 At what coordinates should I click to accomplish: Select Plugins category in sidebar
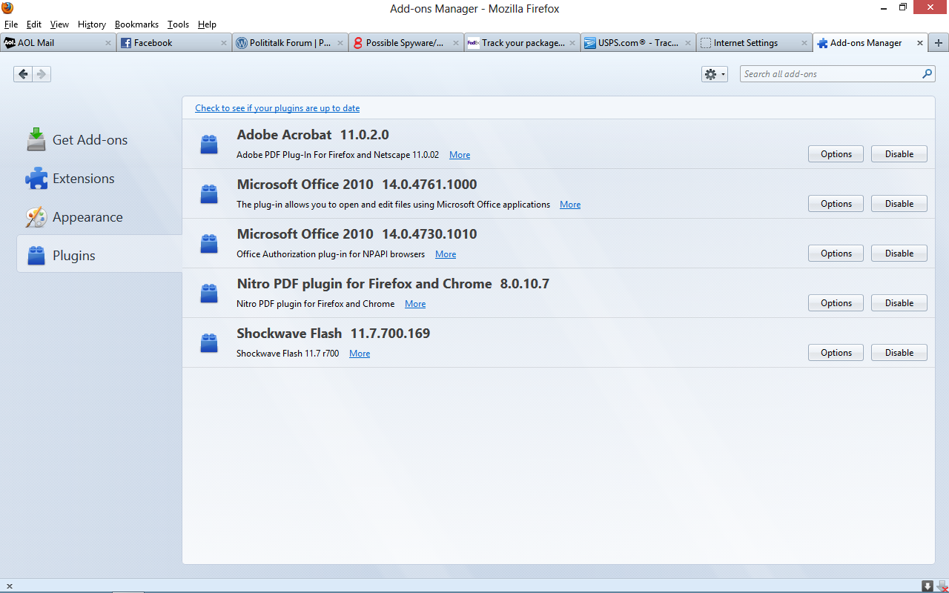(99, 256)
